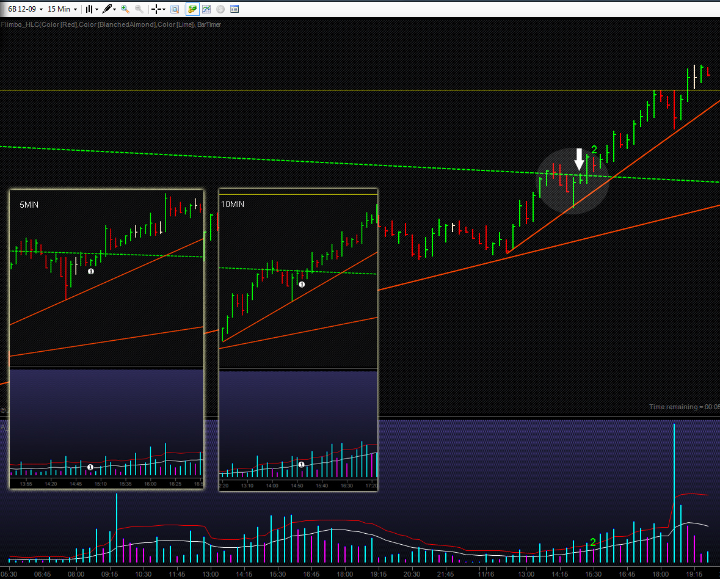Toggle the grayed-out strategies dollar icon
The height and width of the screenshot is (579, 720).
220,9
